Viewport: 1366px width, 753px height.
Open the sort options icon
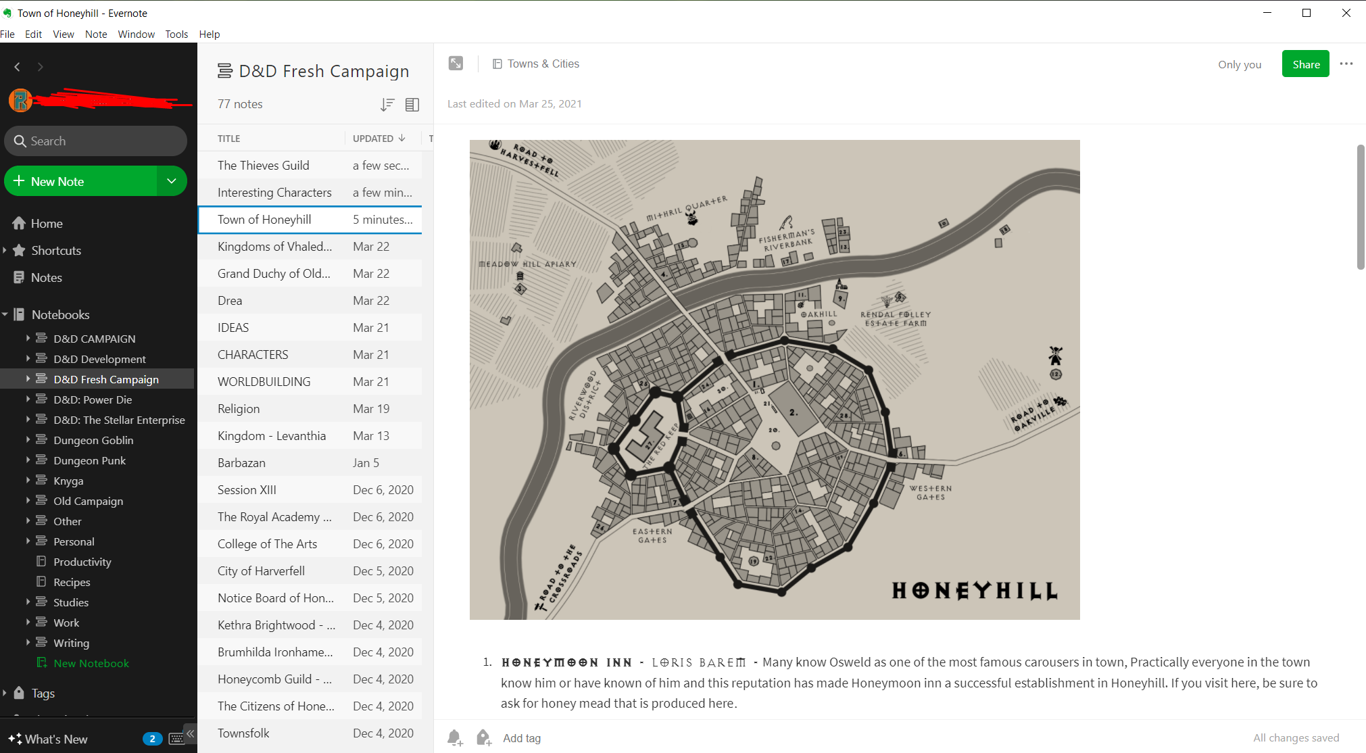pos(387,104)
